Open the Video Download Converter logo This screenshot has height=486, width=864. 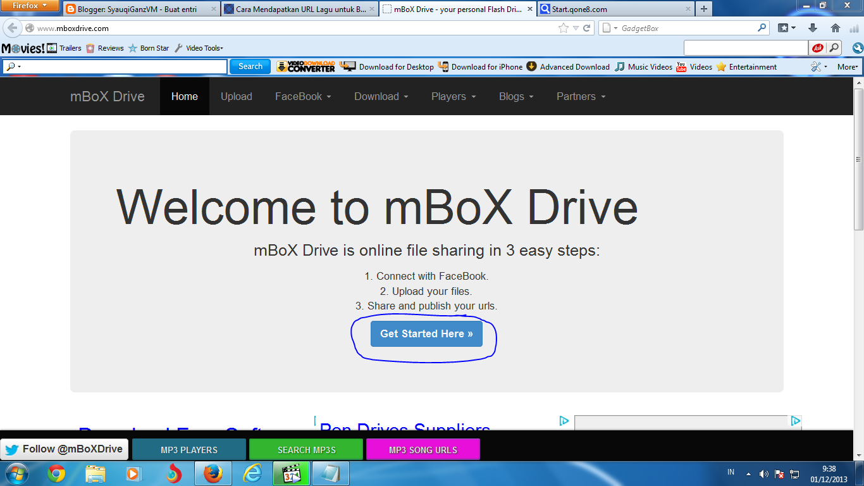305,66
